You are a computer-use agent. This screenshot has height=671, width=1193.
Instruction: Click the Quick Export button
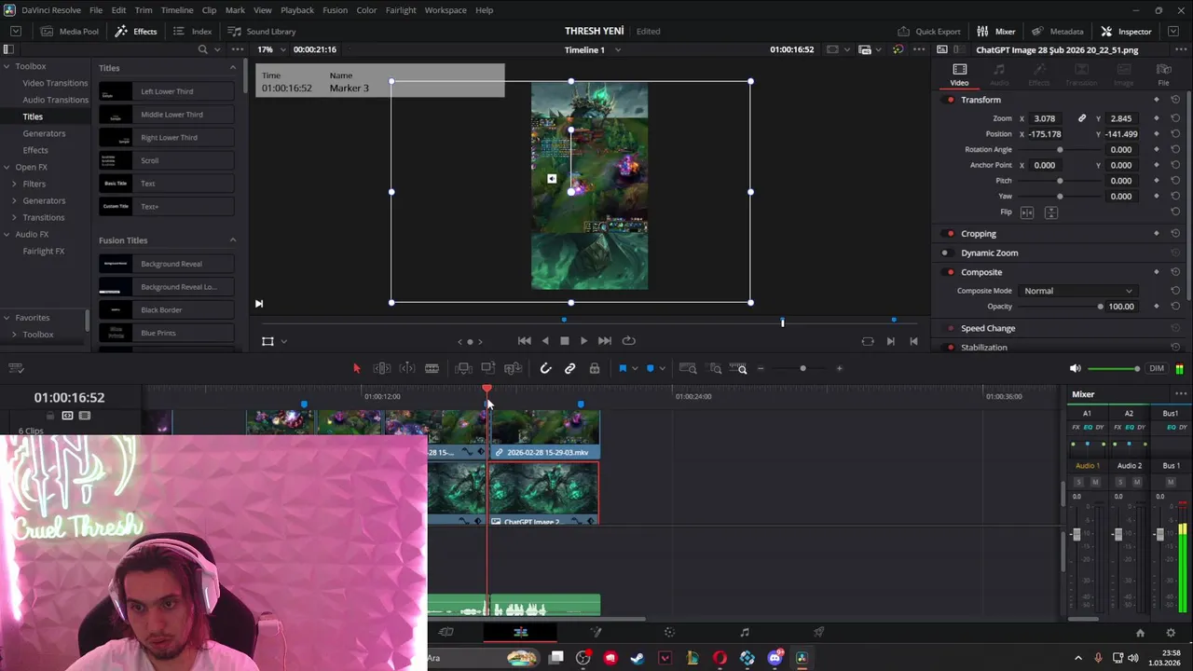[x=929, y=32]
